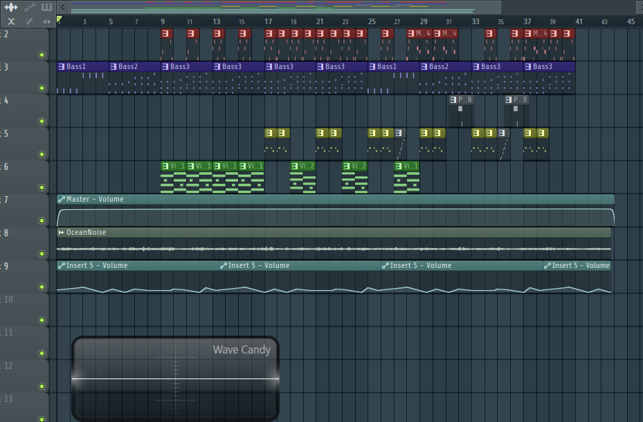The image size is (643, 422).
Task: Jump to bar 37 on timeline ruler
Action: click(x=527, y=21)
